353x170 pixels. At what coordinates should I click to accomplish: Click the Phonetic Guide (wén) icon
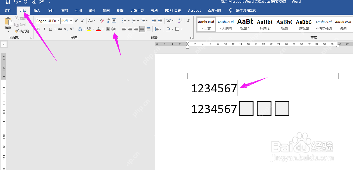(x=108, y=21)
